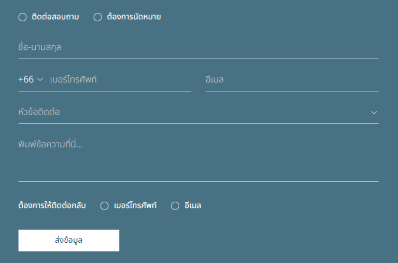
Task: Focus the อีเมล email input field
Action: tap(292, 80)
